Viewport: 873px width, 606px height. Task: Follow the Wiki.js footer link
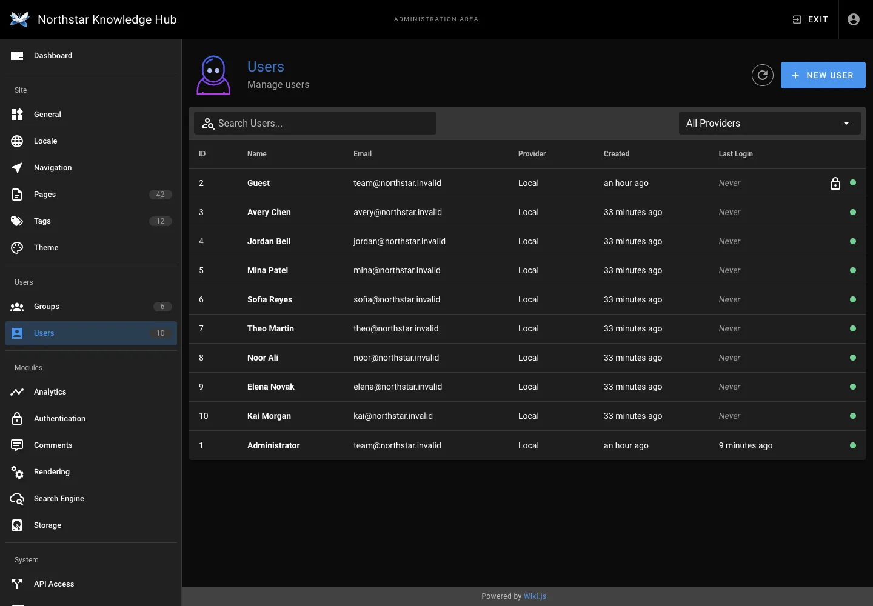535,596
